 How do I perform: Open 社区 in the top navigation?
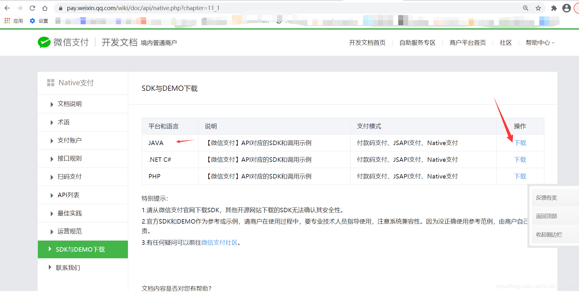[x=506, y=43]
